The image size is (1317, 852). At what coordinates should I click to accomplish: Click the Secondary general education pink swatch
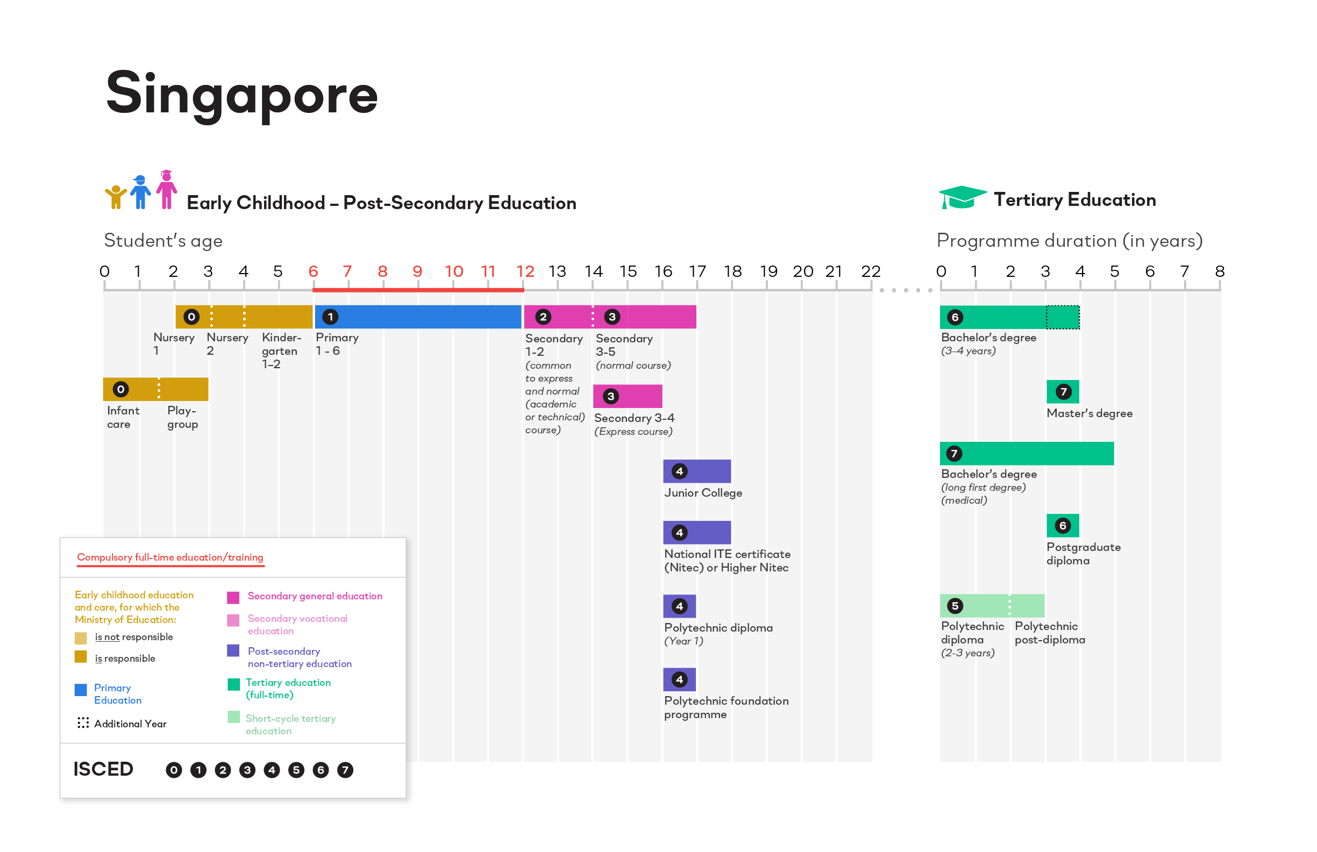[233, 598]
